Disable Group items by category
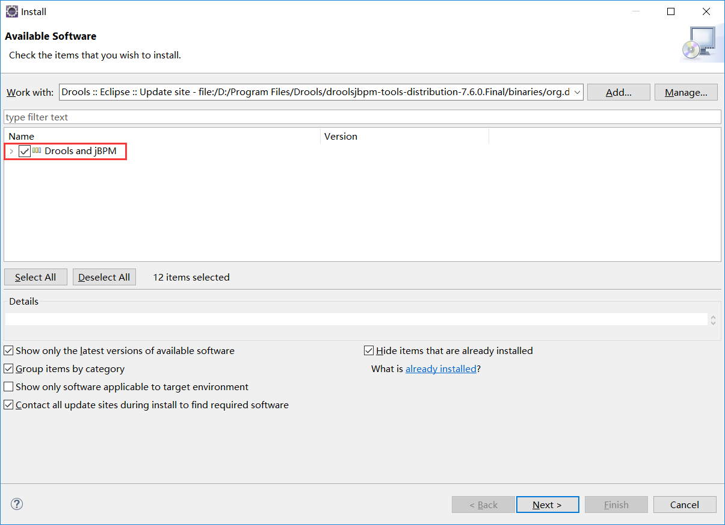The image size is (725, 525). 8,368
